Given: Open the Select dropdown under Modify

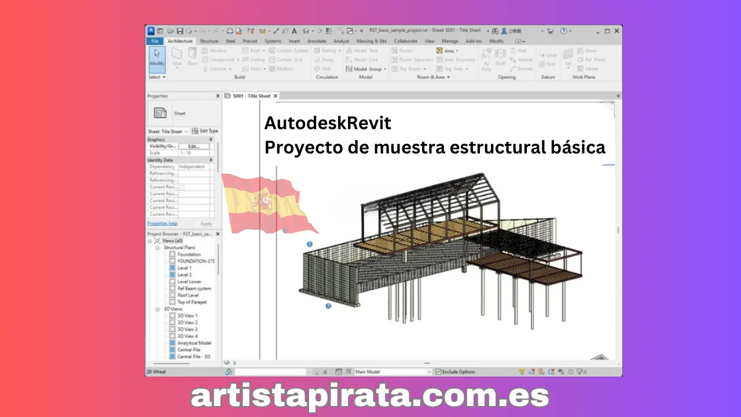Looking at the screenshot, I should point(157,77).
